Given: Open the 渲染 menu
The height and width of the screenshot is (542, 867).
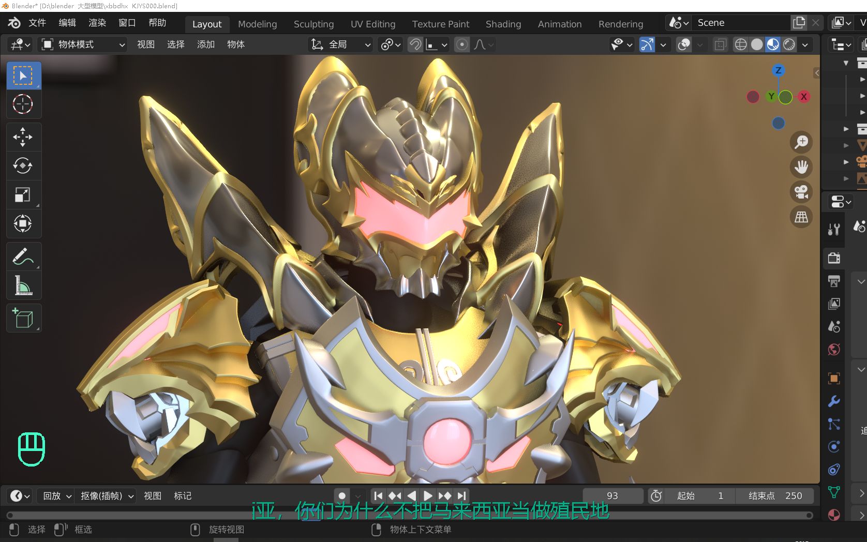Looking at the screenshot, I should tap(97, 23).
